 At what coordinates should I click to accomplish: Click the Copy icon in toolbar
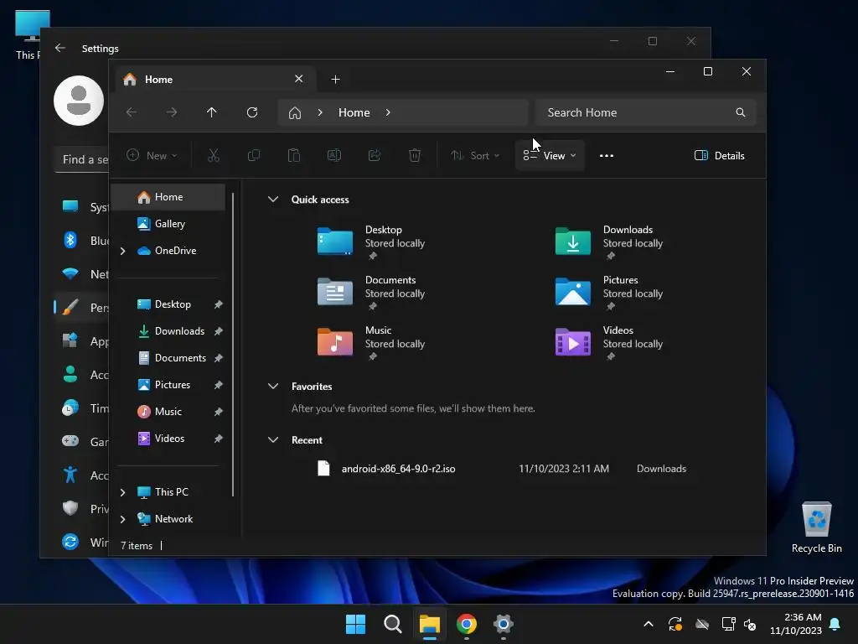pos(254,155)
